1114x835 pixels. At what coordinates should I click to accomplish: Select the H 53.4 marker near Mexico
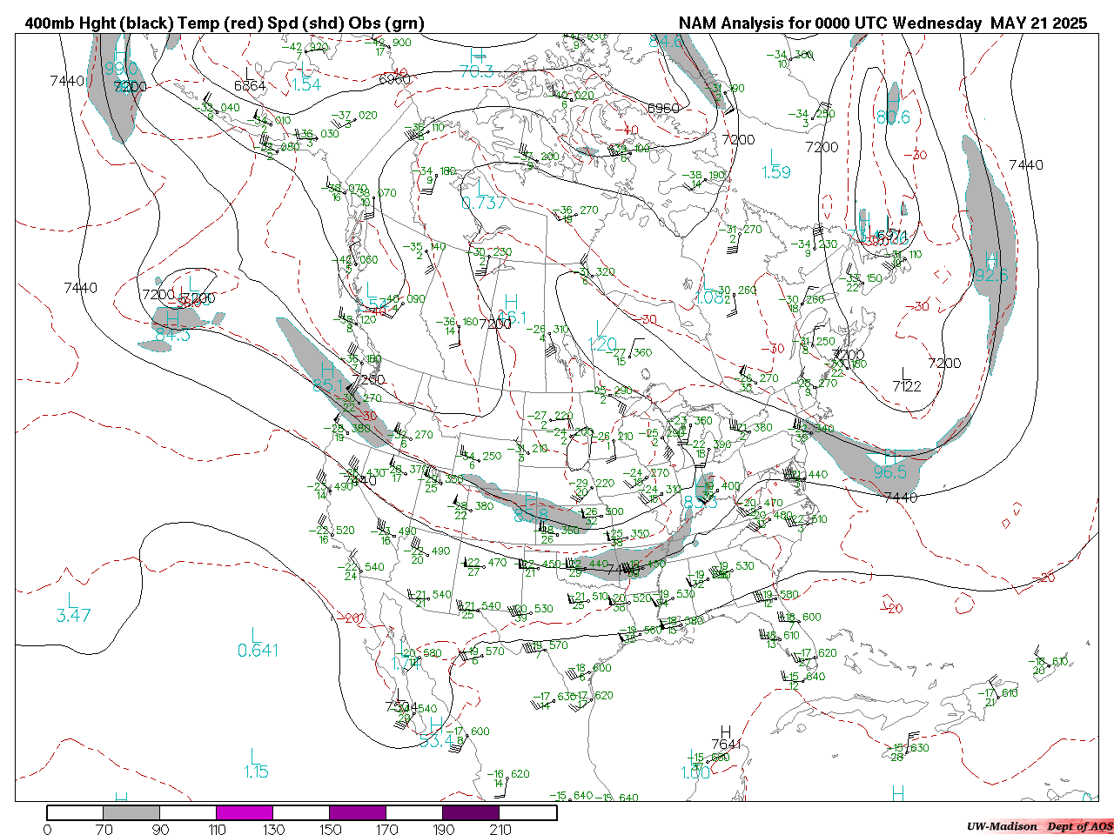coord(437,733)
